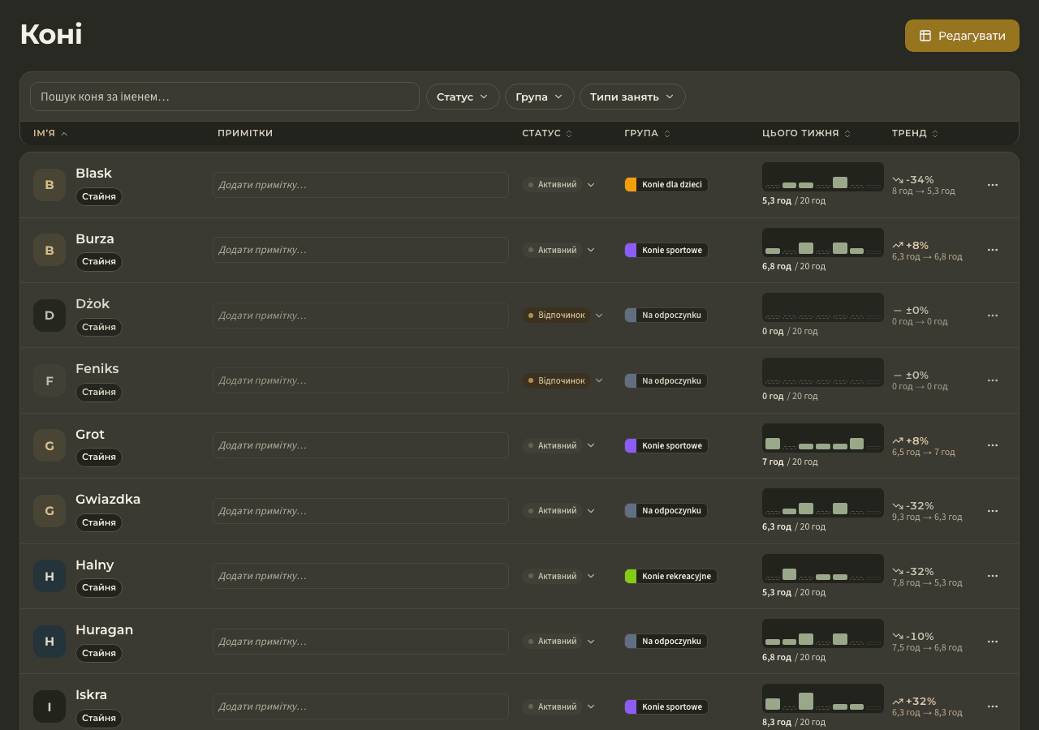Click Grot's weekly hours bar chart
This screenshot has height=730, width=1039.
click(x=823, y=438)
